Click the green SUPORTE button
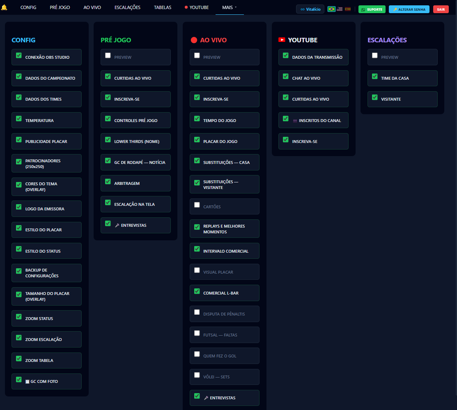 [372, 9]
